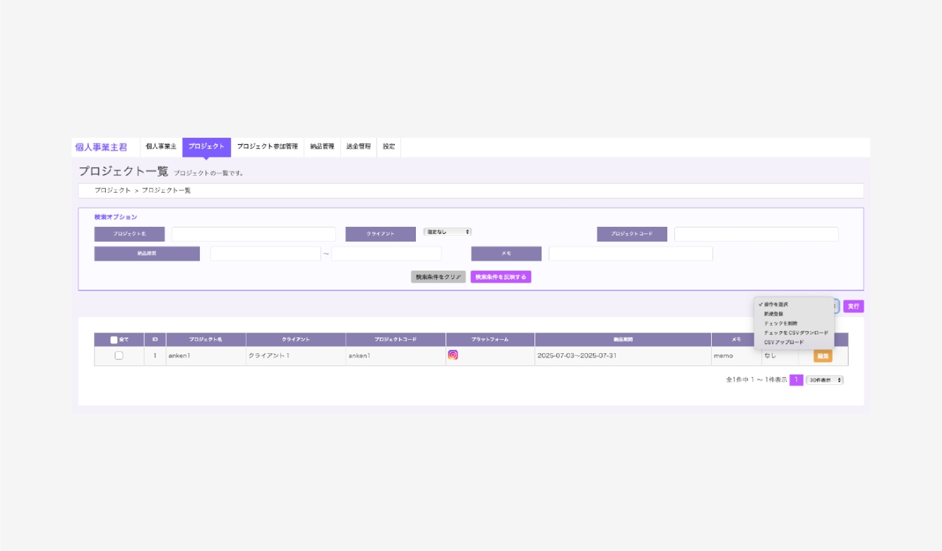This screenshot has height=551, width=942.
Task: Click 検索条件を反映する button
Action: click(x=501, y=277)
